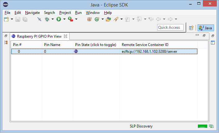Viewport: 219px width, 133px height.
Task: Open the Navigate menu
Action: [32, 13]
